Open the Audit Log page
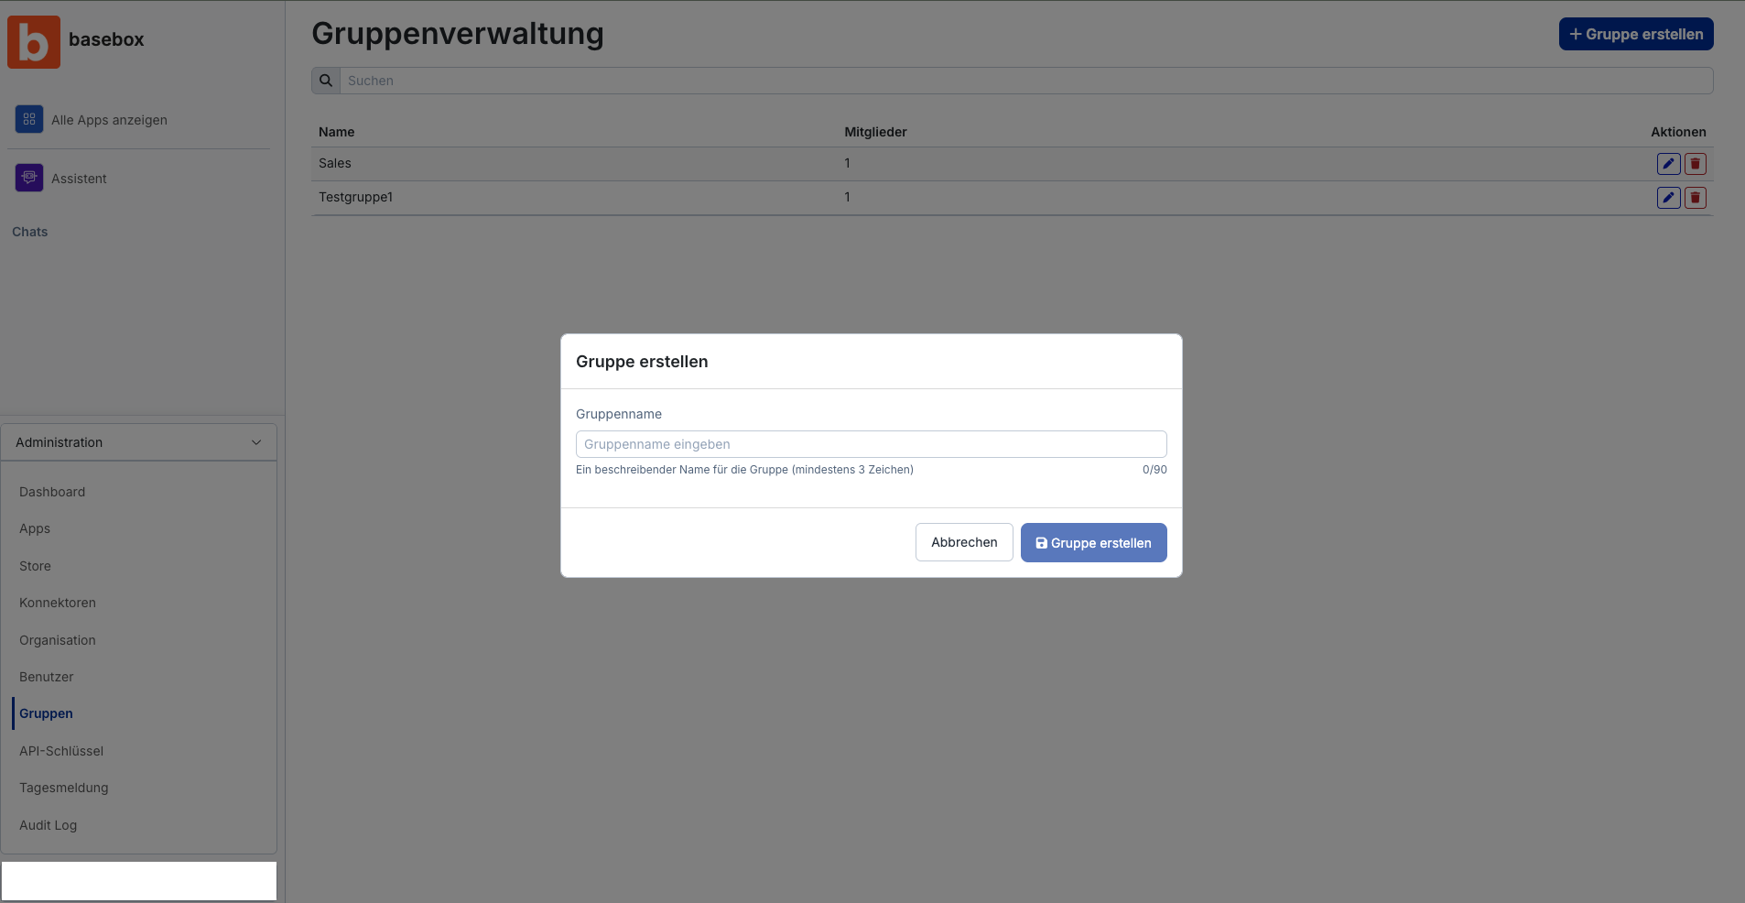 (x=49, y=825)
